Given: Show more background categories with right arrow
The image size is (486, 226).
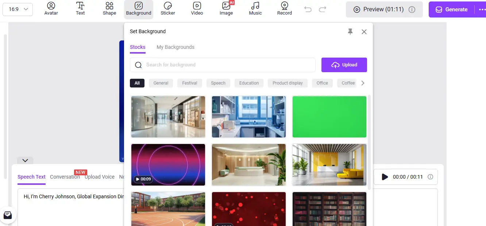Looking at the screenshot, I should click(363, 83).
